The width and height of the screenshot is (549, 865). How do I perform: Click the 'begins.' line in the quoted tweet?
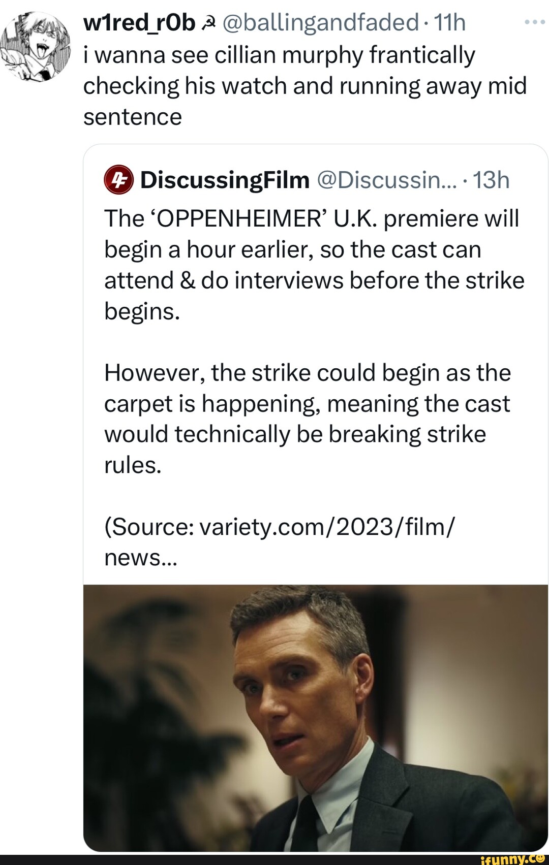142,311
